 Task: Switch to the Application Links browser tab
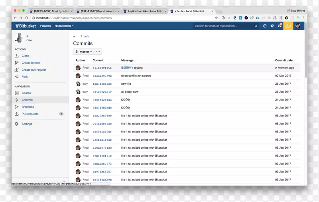point(145,11)
